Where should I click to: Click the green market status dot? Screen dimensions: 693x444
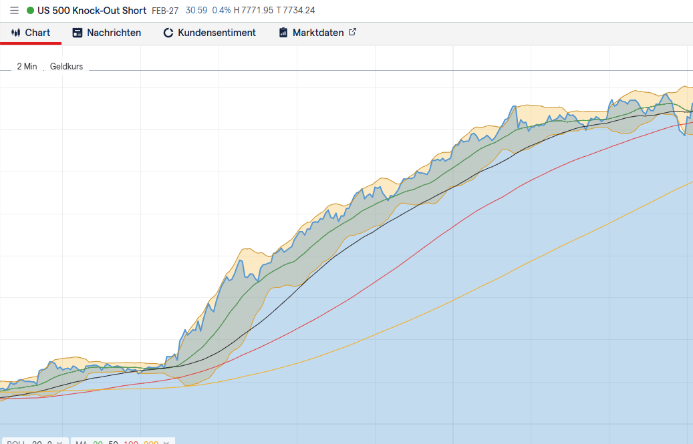tap(30, 10)
